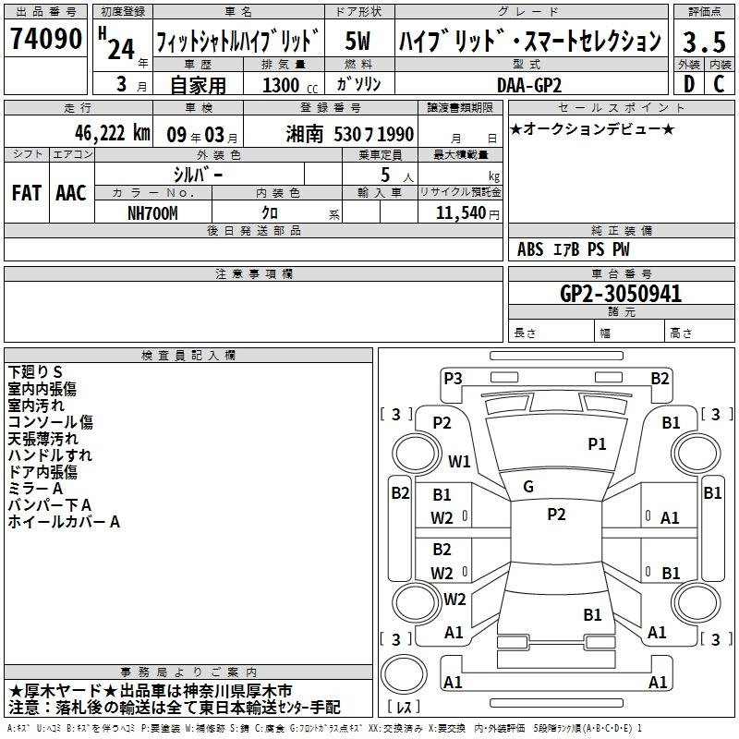Click car name フィットシャトルハイブリッド
739x739 pixels.
pos(237,41)
